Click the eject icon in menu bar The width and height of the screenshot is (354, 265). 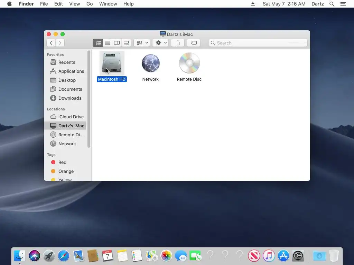click(253, 4)
